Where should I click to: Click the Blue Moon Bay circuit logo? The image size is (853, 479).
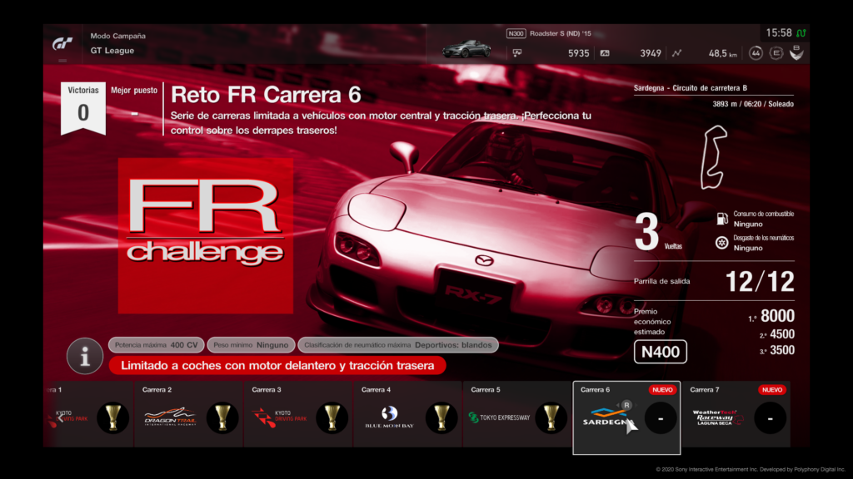(x=390, y=417)
